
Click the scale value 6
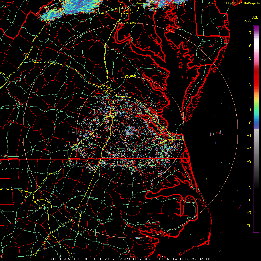click(x=250, y=46)
